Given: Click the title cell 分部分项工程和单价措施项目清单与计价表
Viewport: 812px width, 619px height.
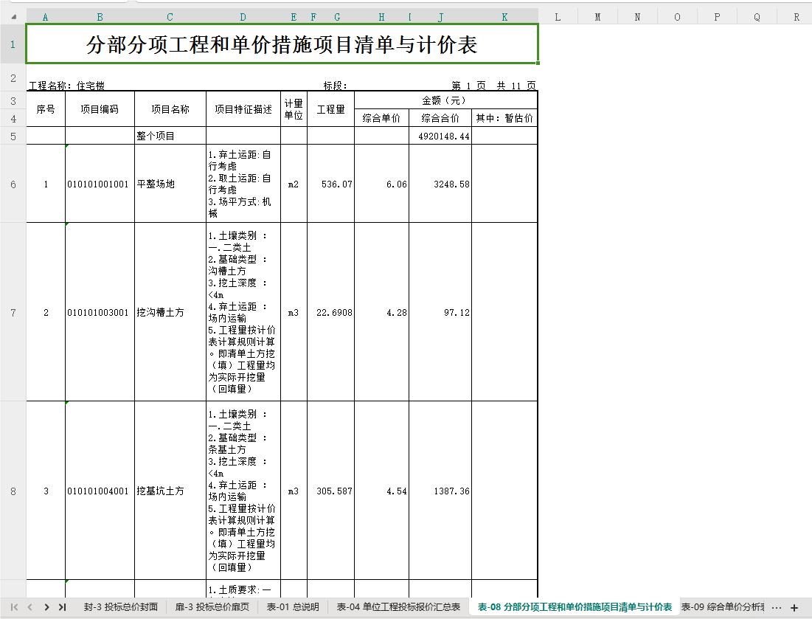Looking at the screenshot, I should tap(282, 44).
